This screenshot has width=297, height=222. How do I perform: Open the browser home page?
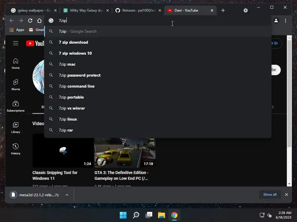[39, 21]
